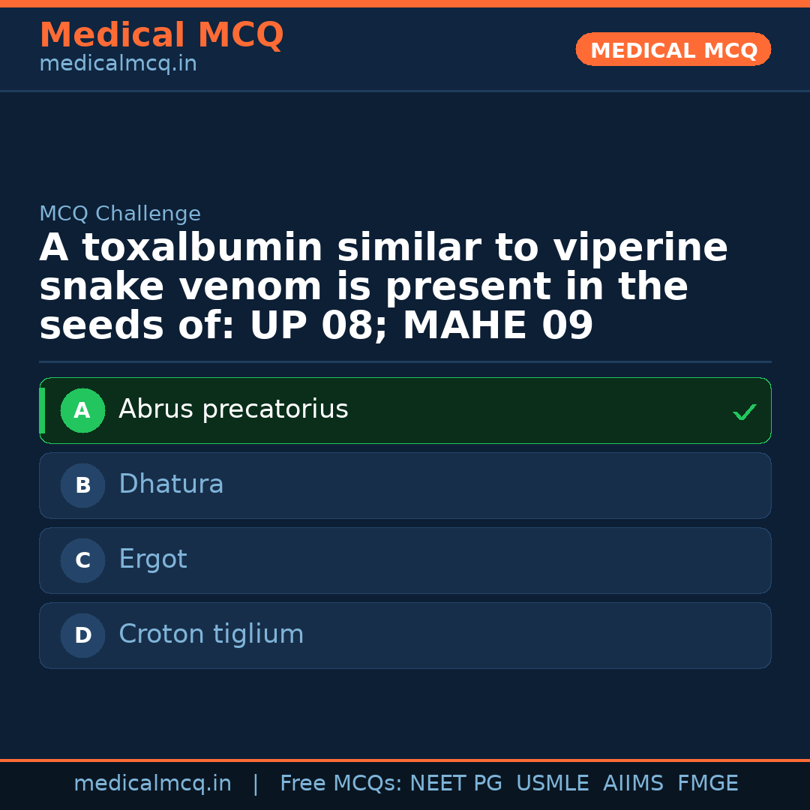Open the NEET PG category
Image resolution: width=810 pixels, height=810 pixels.
(455, 783)
